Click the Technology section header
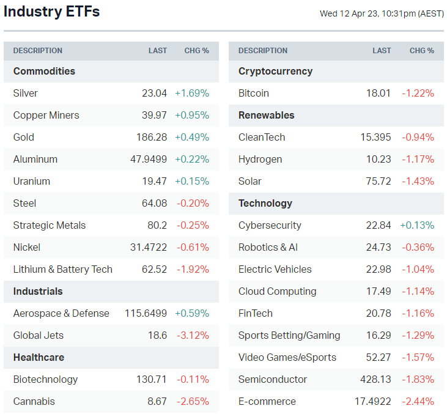 (265, 204)
